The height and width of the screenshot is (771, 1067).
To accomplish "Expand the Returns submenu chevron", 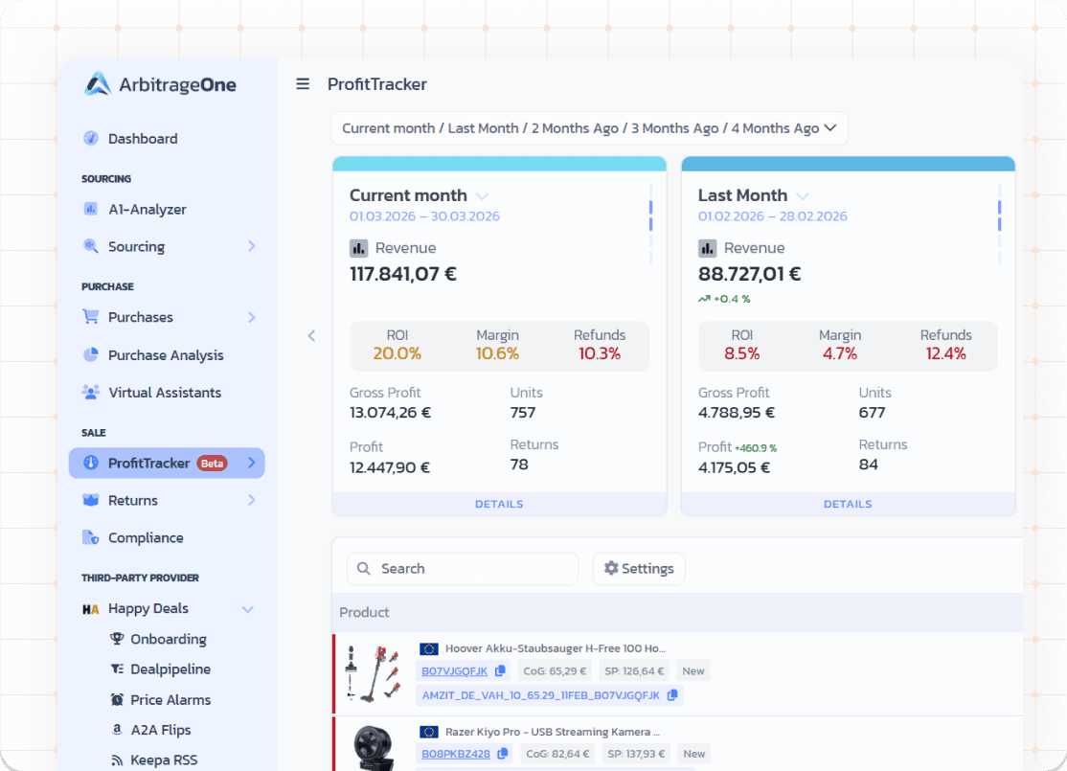I will click(x=251, y=500).
